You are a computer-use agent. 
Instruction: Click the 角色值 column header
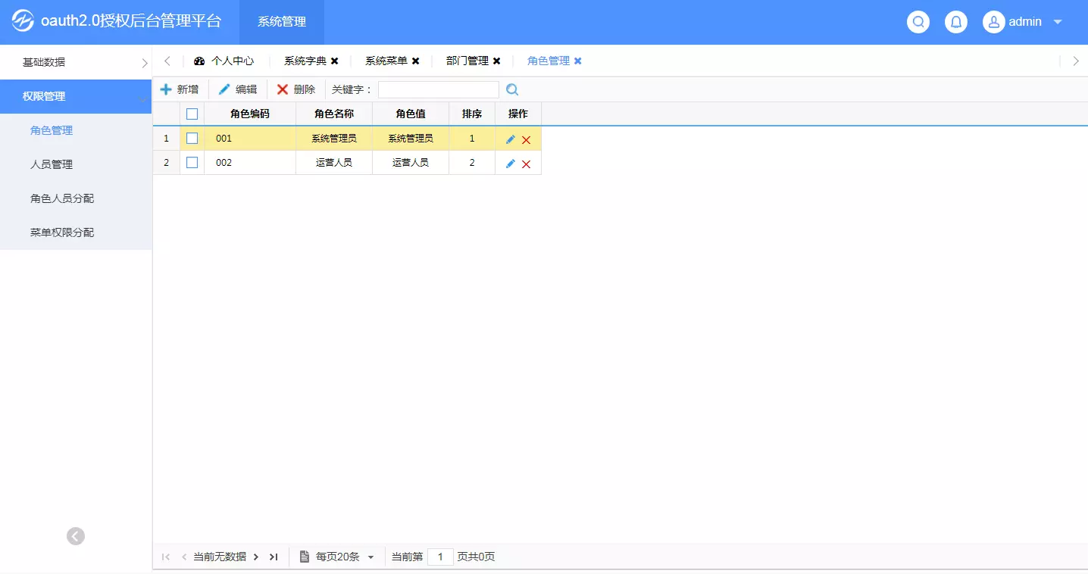coord(411,114)
